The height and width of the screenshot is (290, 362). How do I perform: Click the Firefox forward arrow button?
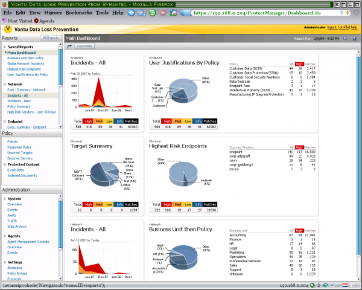141,13
